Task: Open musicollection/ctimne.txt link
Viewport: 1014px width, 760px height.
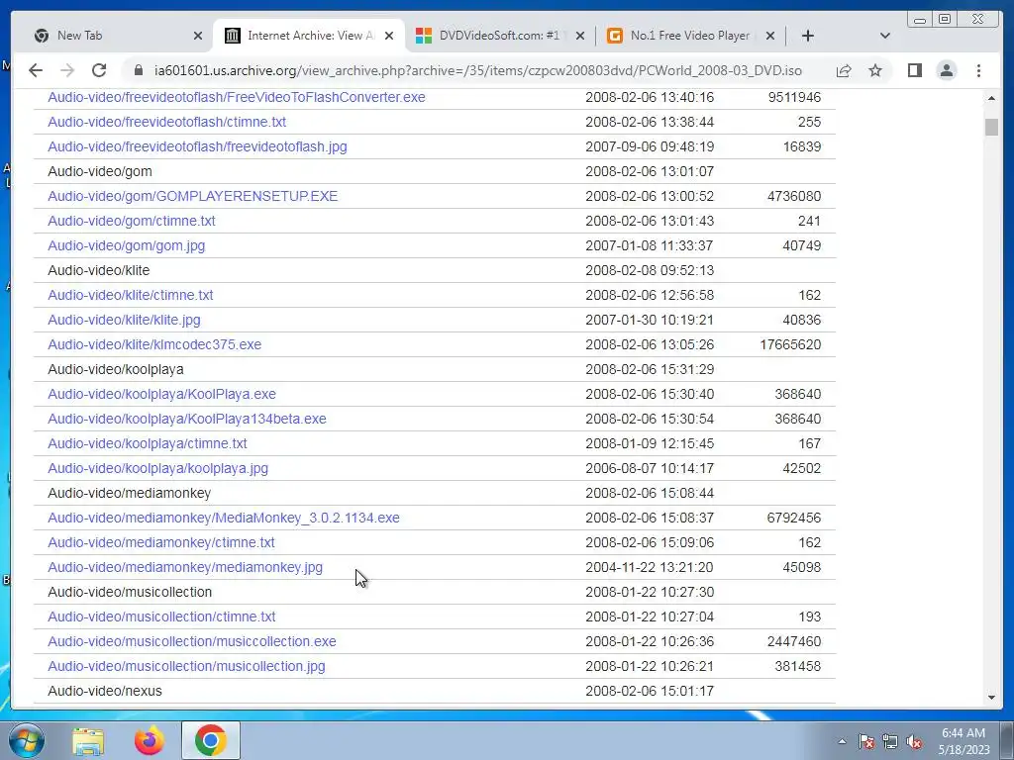Action: (161, 617)
